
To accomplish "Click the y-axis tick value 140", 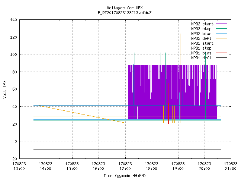I will point(13,20).
